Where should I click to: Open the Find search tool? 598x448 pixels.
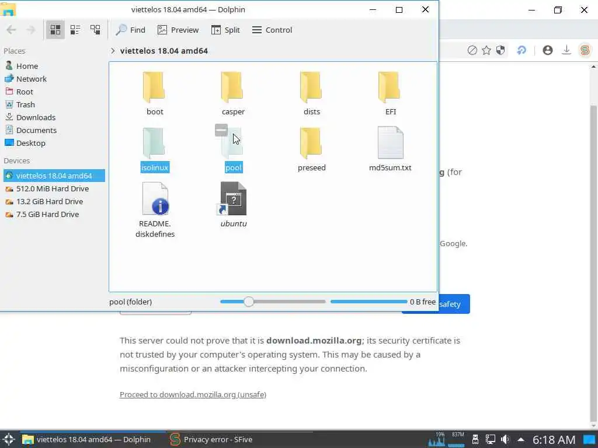tap(130, 30)
